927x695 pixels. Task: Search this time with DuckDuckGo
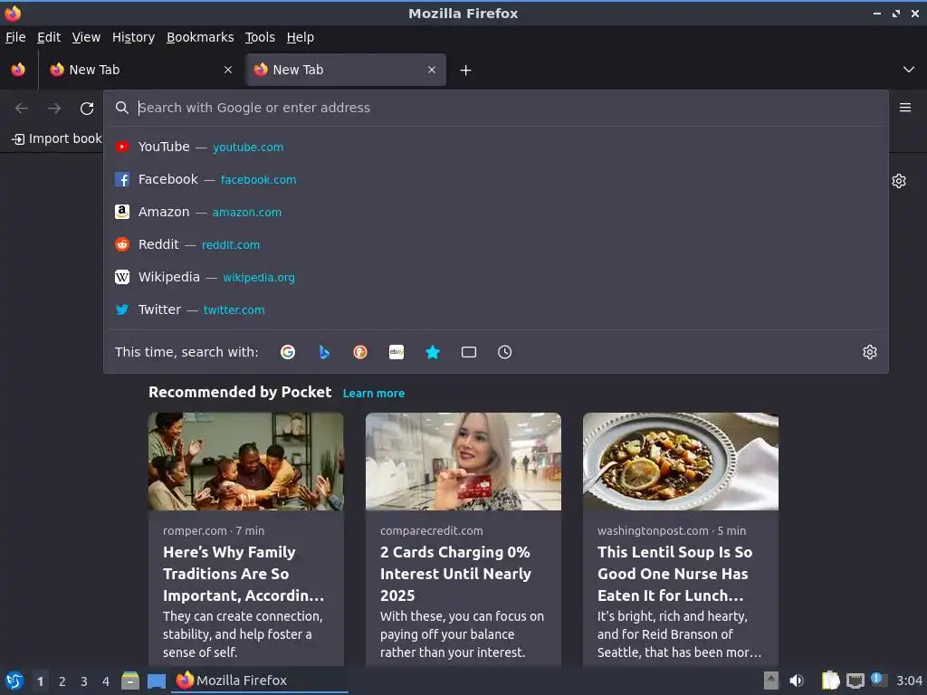(x=360, y=352)
